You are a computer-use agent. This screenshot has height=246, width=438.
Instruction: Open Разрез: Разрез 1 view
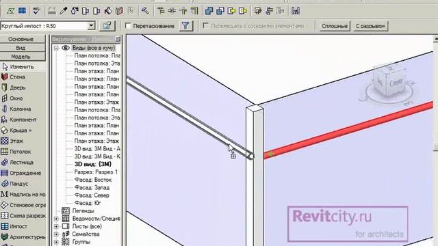(96, 172)
